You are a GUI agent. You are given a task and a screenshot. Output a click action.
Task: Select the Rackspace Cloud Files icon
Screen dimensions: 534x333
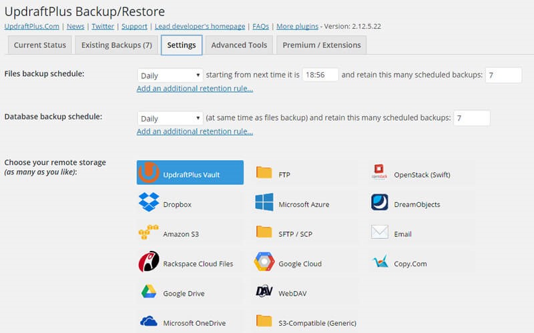pos(149,262)
